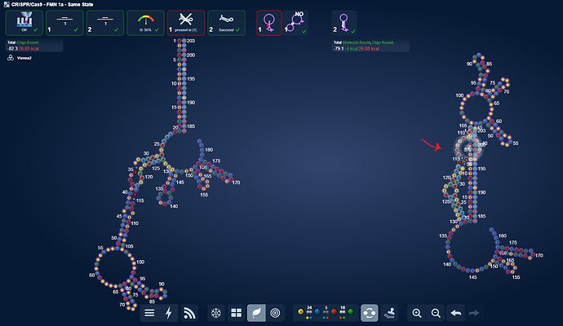Open the main hamburger menu
The image size is (563, 326).
click(x=149, y=312)
